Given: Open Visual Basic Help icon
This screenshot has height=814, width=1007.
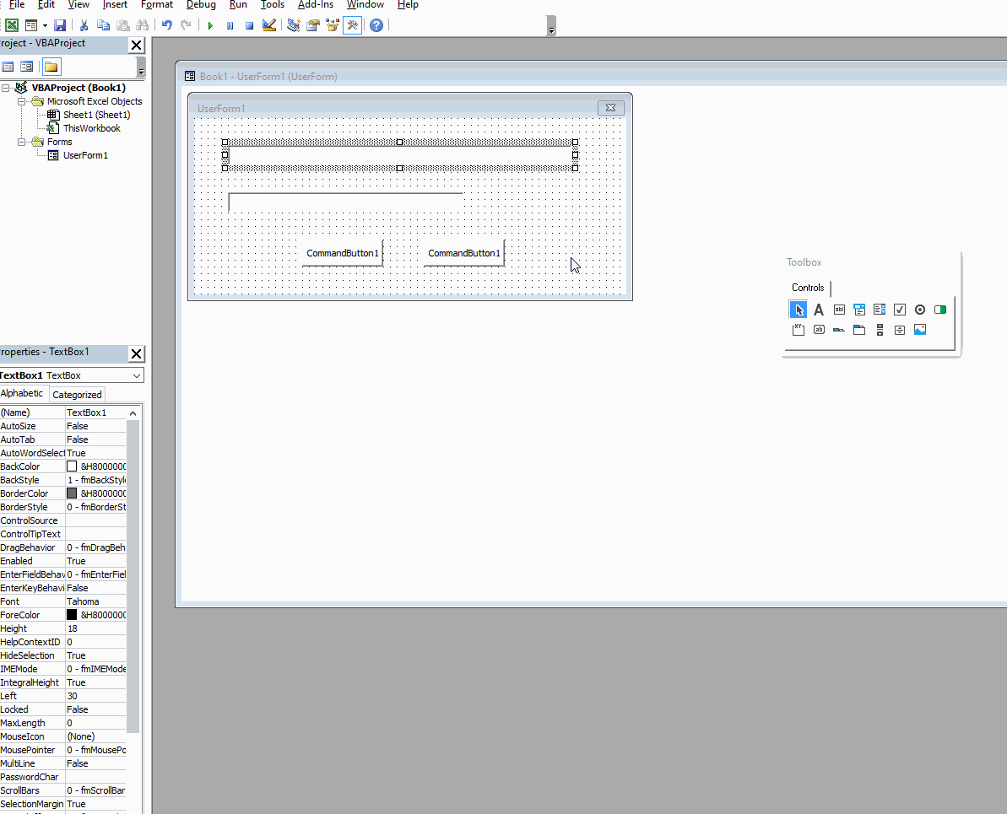Looking at the screenshot, I should click(377, 25).
